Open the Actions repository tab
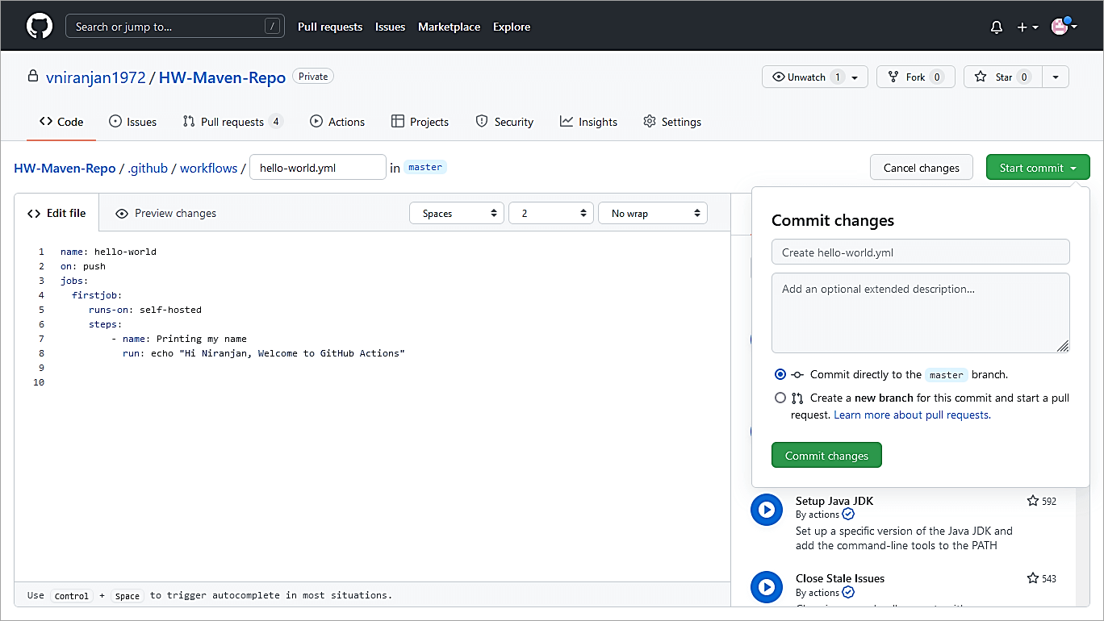This screenshot has height=621, width=1104. 337,122
